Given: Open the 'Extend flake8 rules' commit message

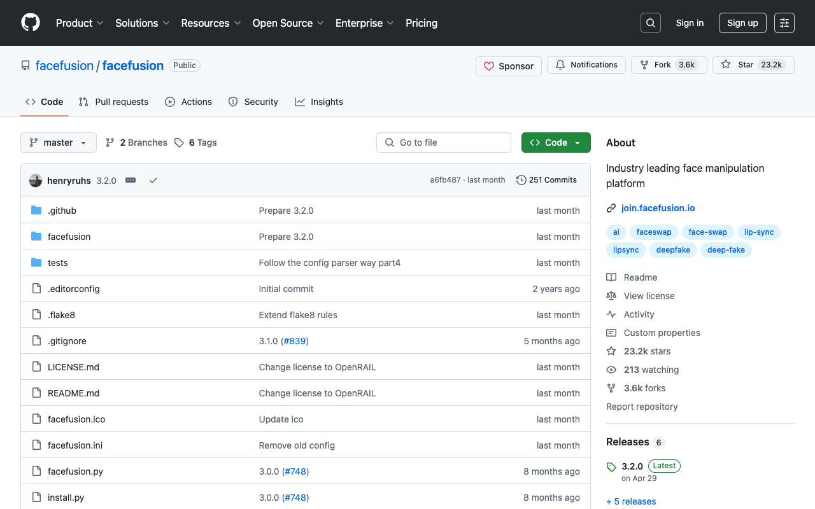Looking at the screenshot, I should point(298,315).
